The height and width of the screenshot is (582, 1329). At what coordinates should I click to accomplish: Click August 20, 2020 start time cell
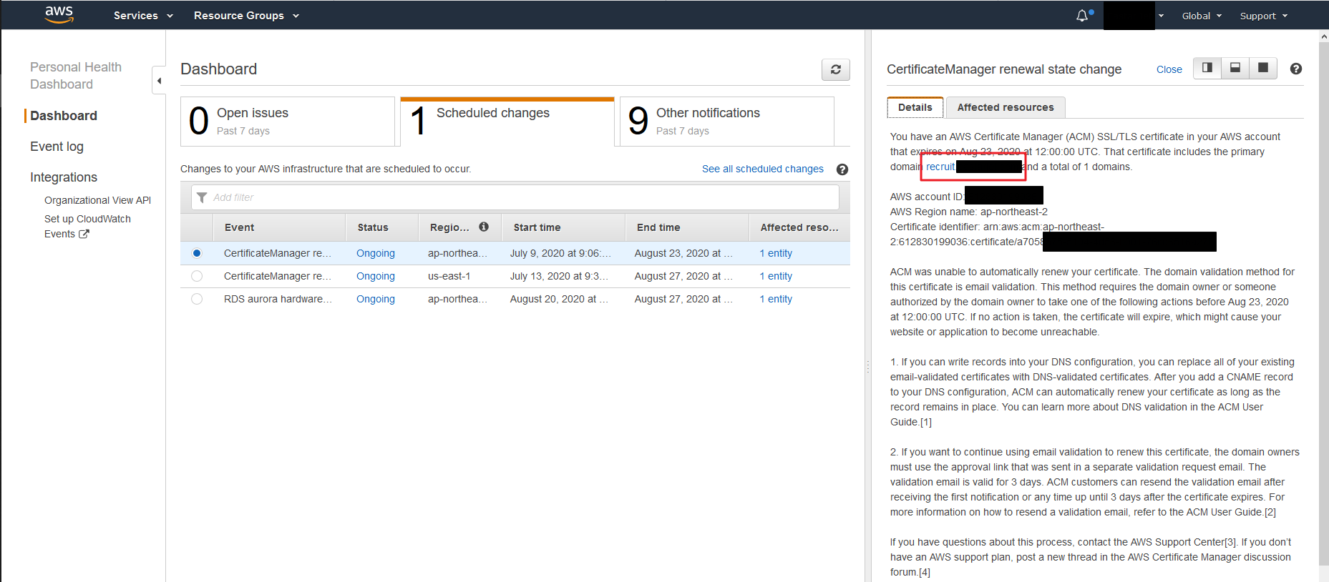[x=559, y=299]
